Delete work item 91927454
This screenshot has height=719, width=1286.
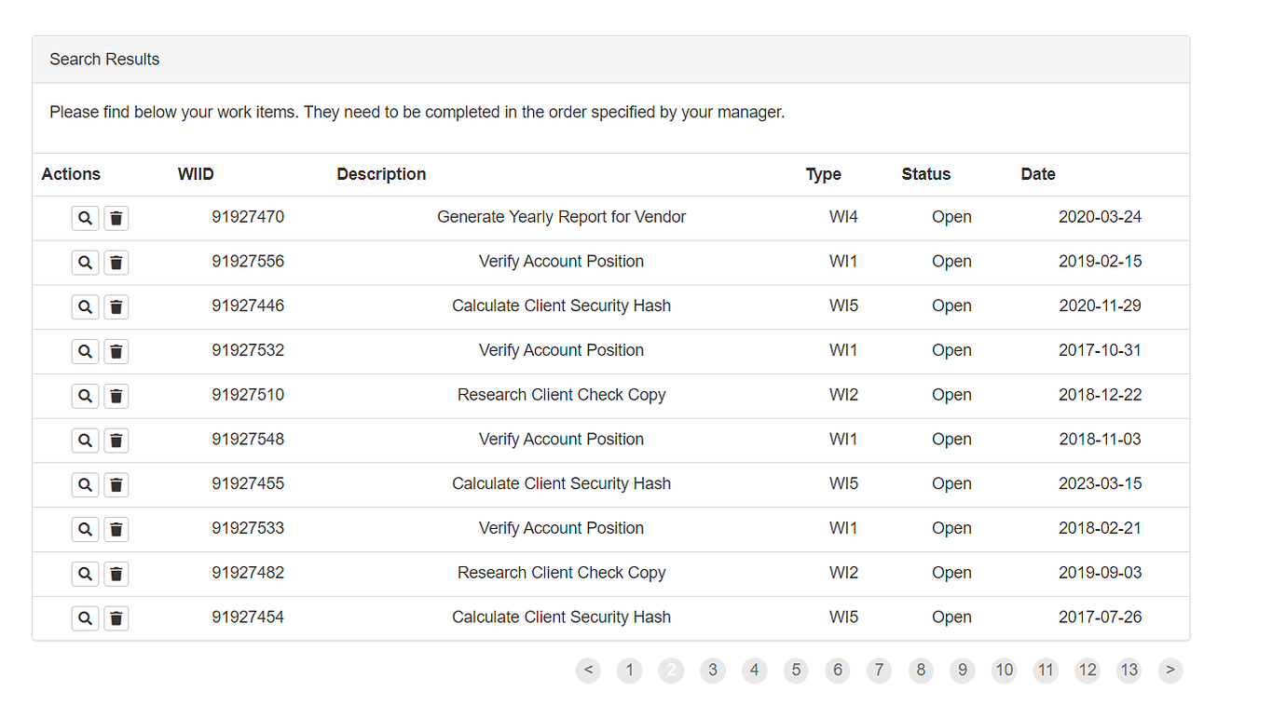coord(116,618)
